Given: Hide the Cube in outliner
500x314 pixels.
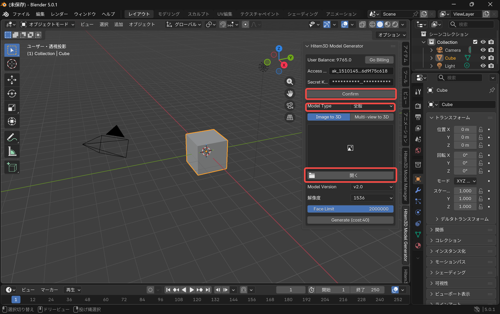Looking at the screenshot, I should 483,58.
